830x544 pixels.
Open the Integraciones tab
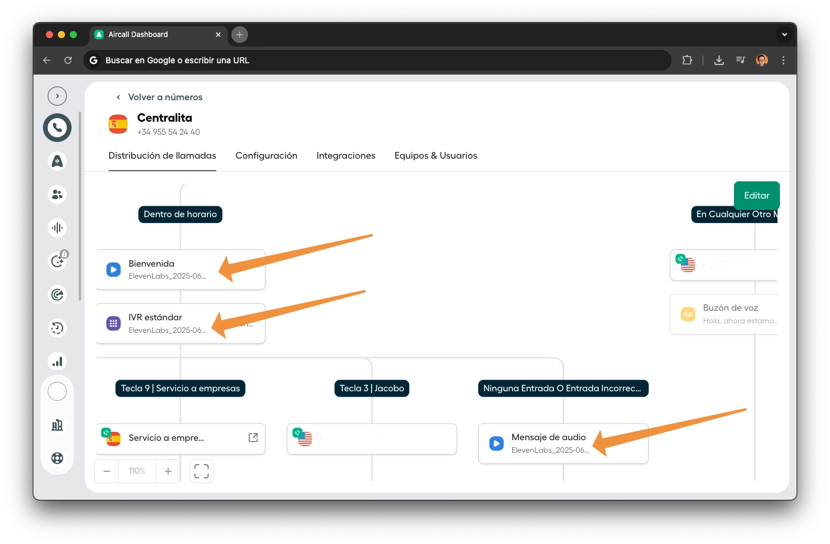click(346, 156)
